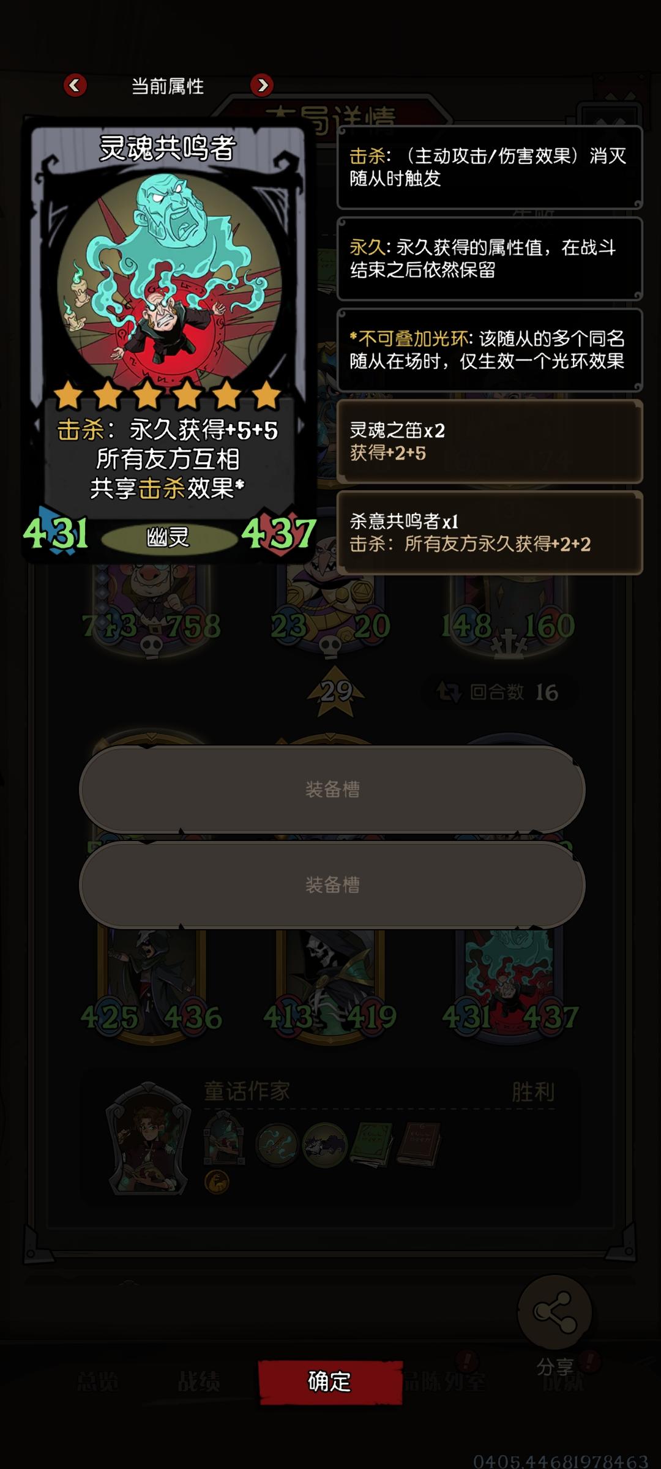Tap the 不可叠加光环 explanation box
This screenshot has height=1469, width=661.
coord(490,349)
